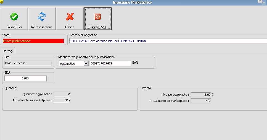Click the double-arrow icon in title bar
The width and height of the screenshot is (267, 140).
(260, 1)
